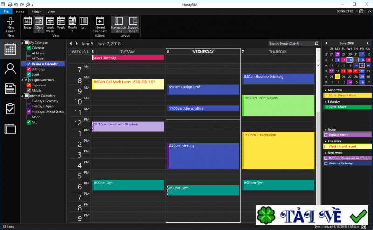The image size is (373, 230).
Task: Enable the All Tasks checkbox
Action: 28,59
